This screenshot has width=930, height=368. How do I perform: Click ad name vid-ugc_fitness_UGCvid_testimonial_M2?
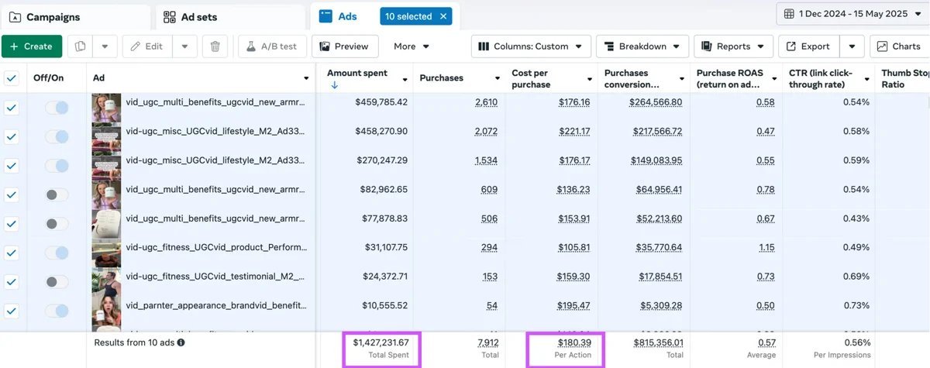[216, 277]
